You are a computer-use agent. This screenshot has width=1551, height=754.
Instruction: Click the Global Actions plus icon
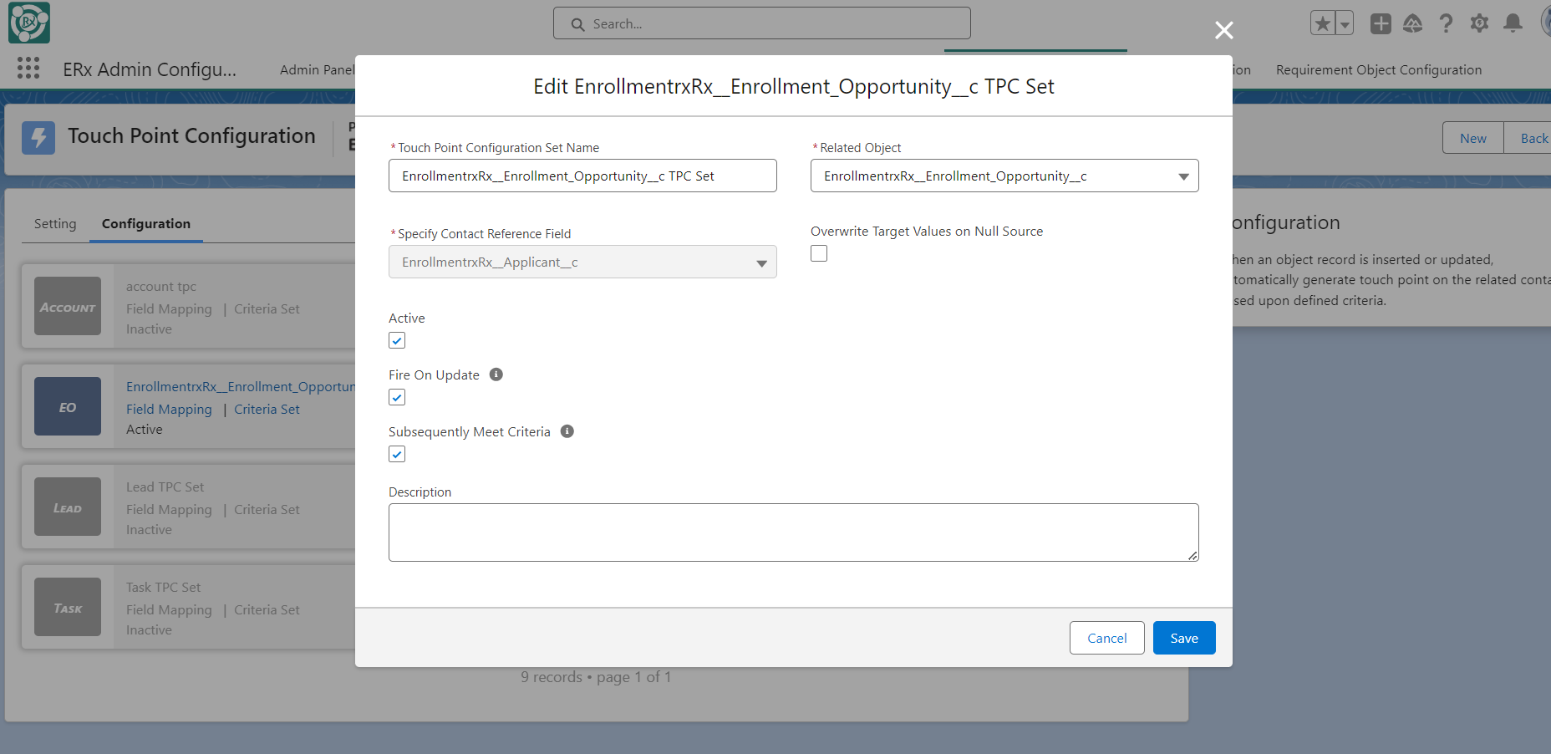coord(1381,23)
